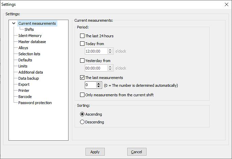Collapse the Current measurements tree node
This screenshot has height=159, width=232.
click(14, 23)
